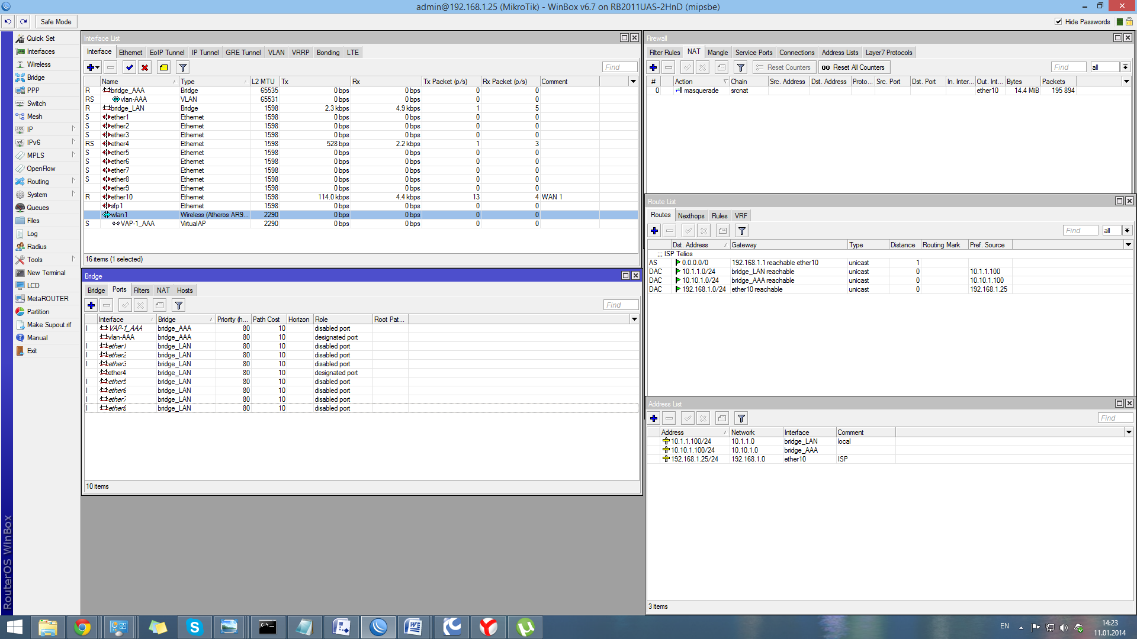1137x639 pixels.
Task: Click Find field in Address List
Action: [x=1115, y=418]
